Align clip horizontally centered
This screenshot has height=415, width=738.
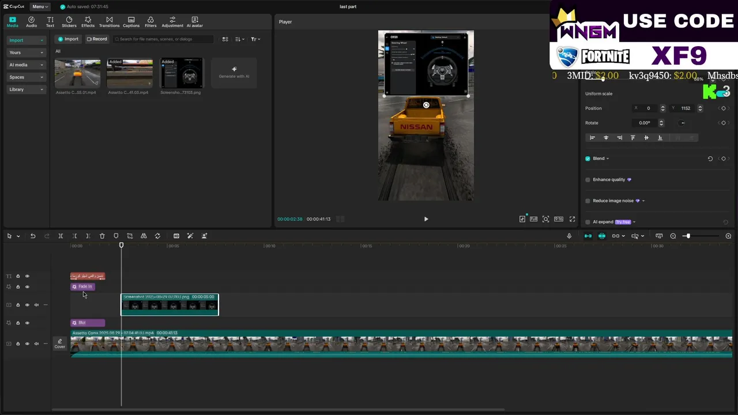click(x=606, y=138)
